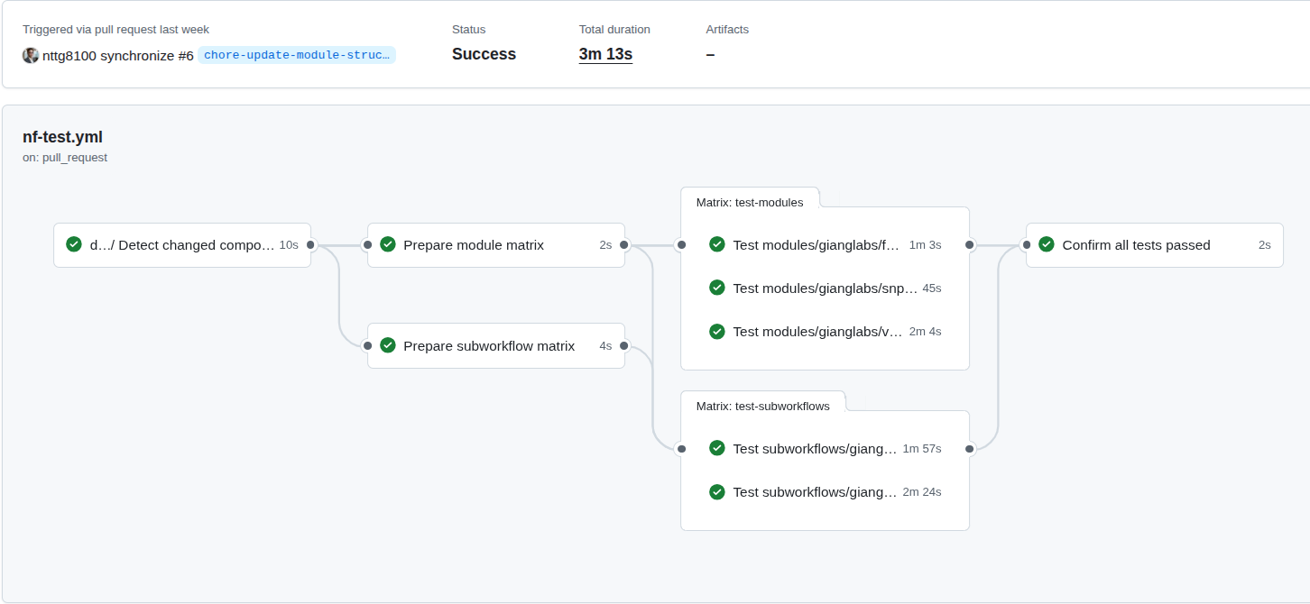Click the 2m 4s duration value
The height and width of the screenshot is (604, 1310).
pyautogui.click(x=925, y=332)
